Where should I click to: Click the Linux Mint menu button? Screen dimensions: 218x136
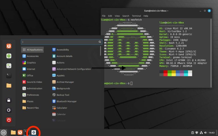tap(3, 133)
